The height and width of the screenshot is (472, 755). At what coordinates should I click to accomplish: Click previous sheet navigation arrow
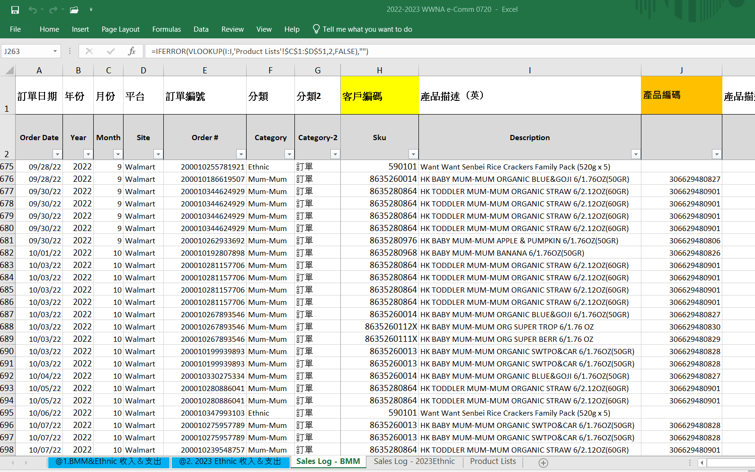[x=13, y=463]
